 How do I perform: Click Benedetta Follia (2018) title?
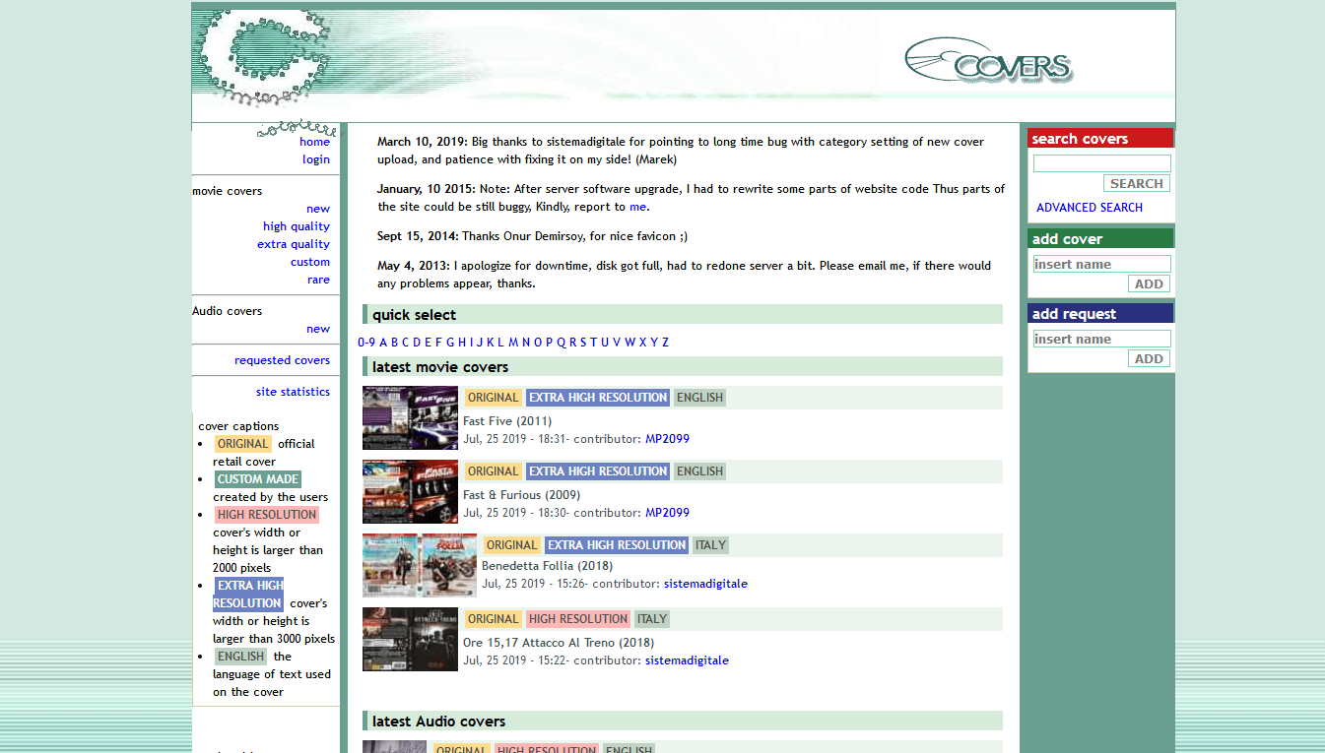tap(547, 566)
